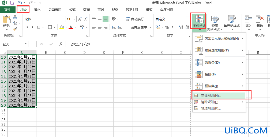
Task: Toggle bottom vertical alignment
Action: point(106,19)
